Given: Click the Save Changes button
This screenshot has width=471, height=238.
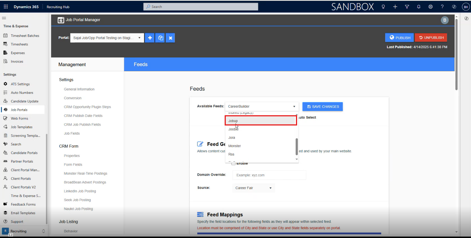Looking at the screenshot, I should point(323,106).
